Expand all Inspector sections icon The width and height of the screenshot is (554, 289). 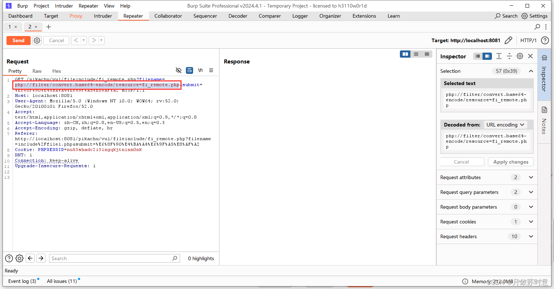click(x=499, y=56)
